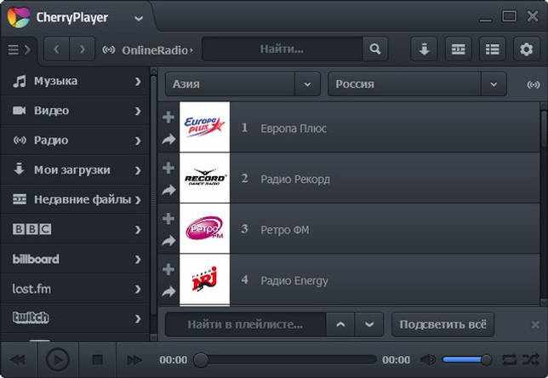Open the Радио section
548x378 pixels.
coord(75,140)
